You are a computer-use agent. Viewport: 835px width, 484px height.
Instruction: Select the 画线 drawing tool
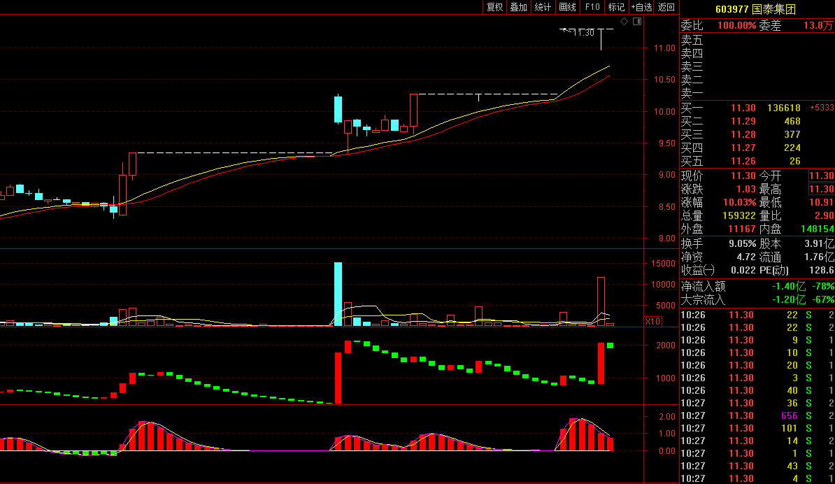tap(568, 7)
